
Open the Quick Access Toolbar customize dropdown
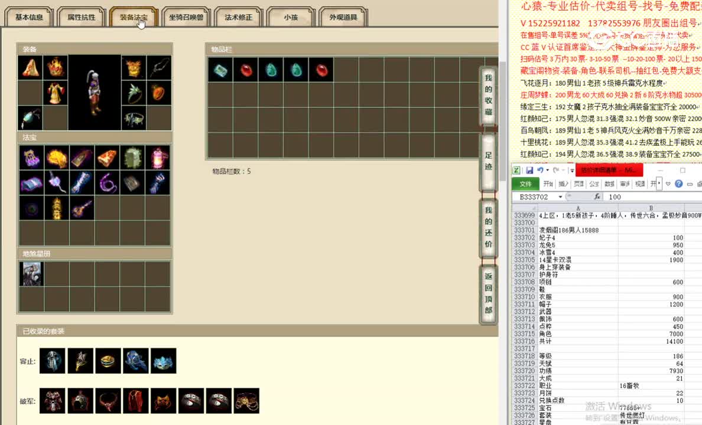point(572,170)
